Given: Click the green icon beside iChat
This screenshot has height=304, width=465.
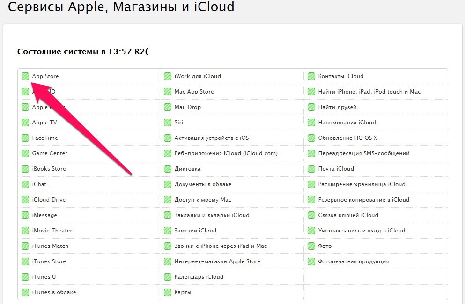Looking at the screenshot, I should point(25,184).
